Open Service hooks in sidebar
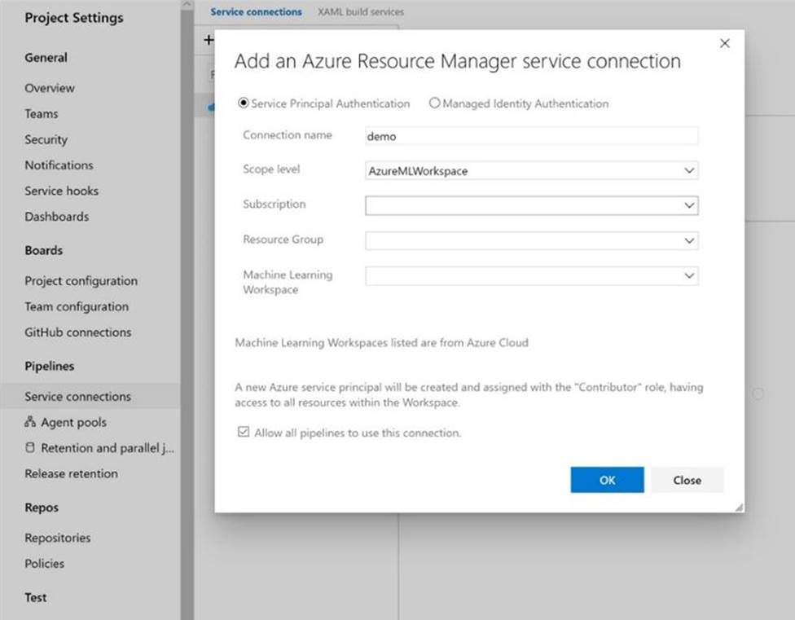795x620 pixels. click(x=61, y=191)
